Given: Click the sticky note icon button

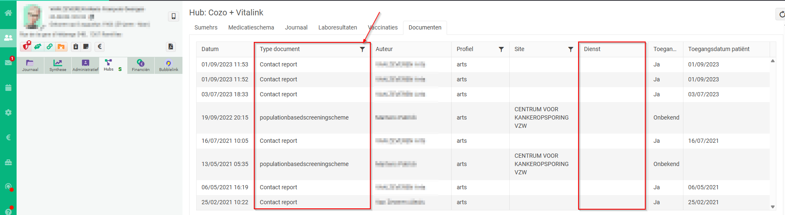Looking at the screenshot, I should 86,46.
